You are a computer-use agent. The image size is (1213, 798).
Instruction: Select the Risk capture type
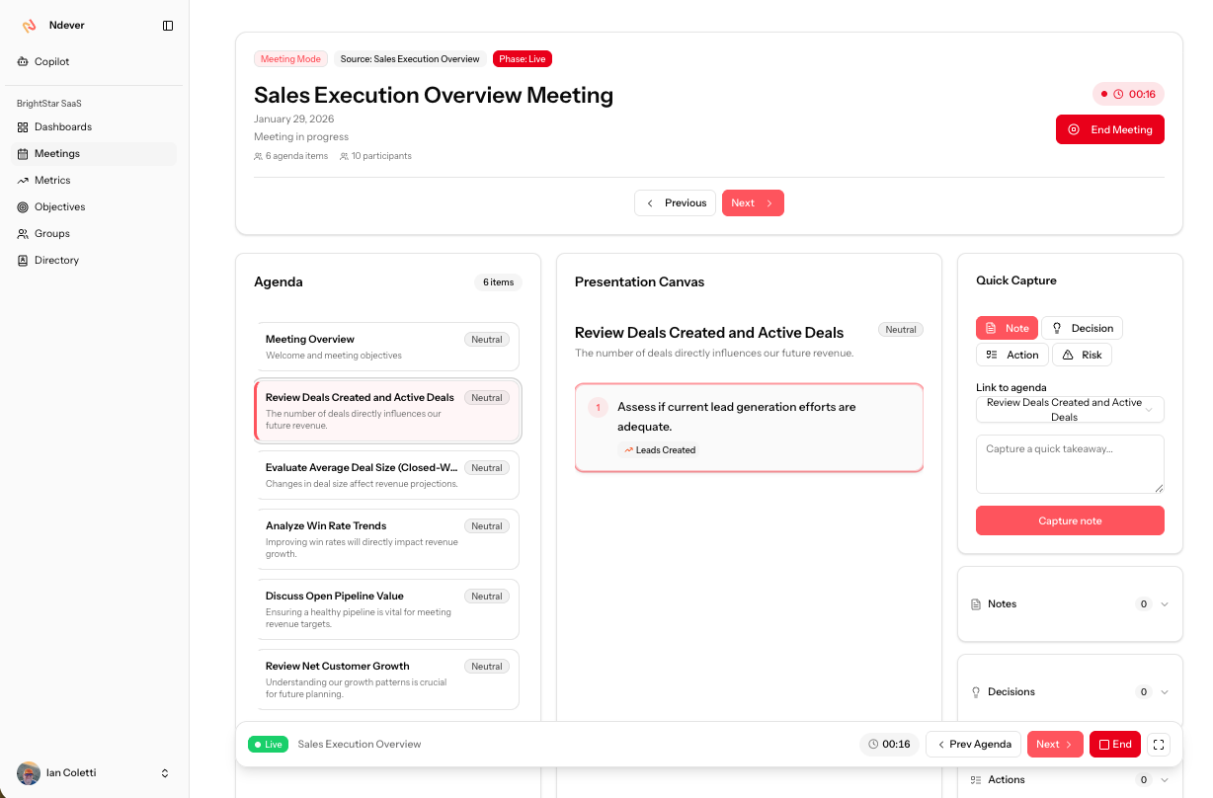[1082, 355]
